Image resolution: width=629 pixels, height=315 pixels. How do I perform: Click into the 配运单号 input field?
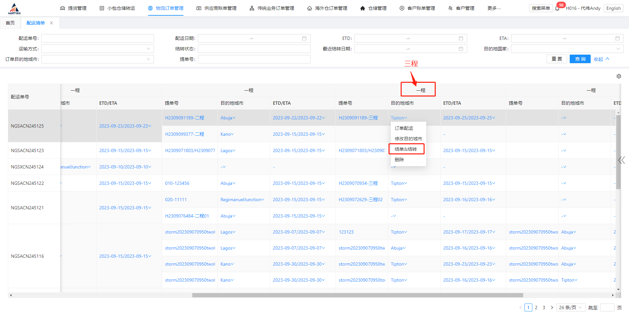click(x=98, y=38)
